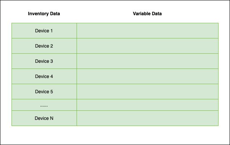
Task: Select the Device 3 cell
Action: tap(44, 61)
